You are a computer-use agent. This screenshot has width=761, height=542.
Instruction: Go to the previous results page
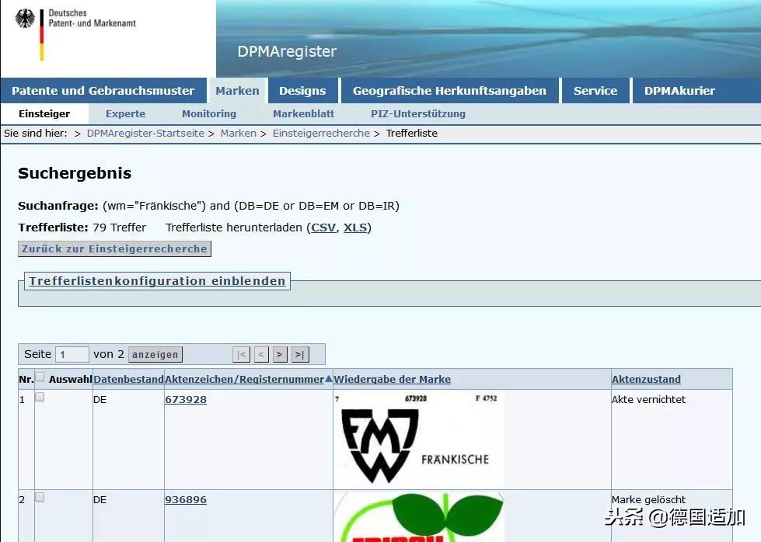coord(261,355)
